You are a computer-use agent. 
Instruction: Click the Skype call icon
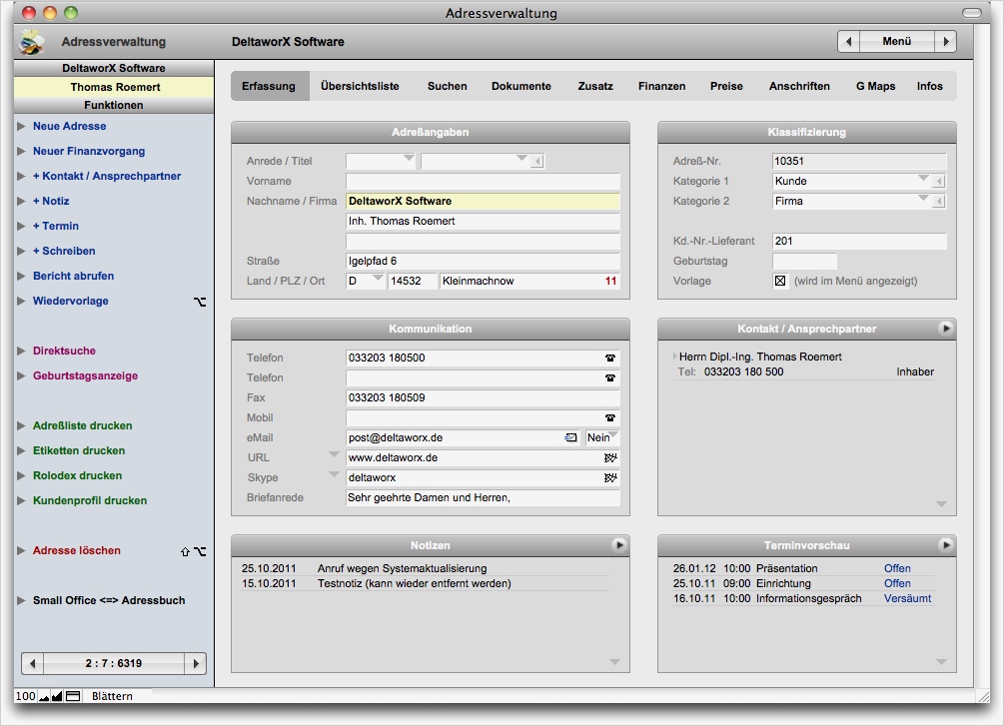610,477
